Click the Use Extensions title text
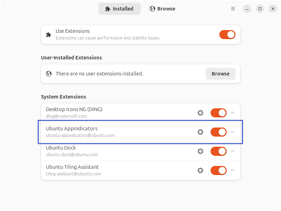 [73, 31]
